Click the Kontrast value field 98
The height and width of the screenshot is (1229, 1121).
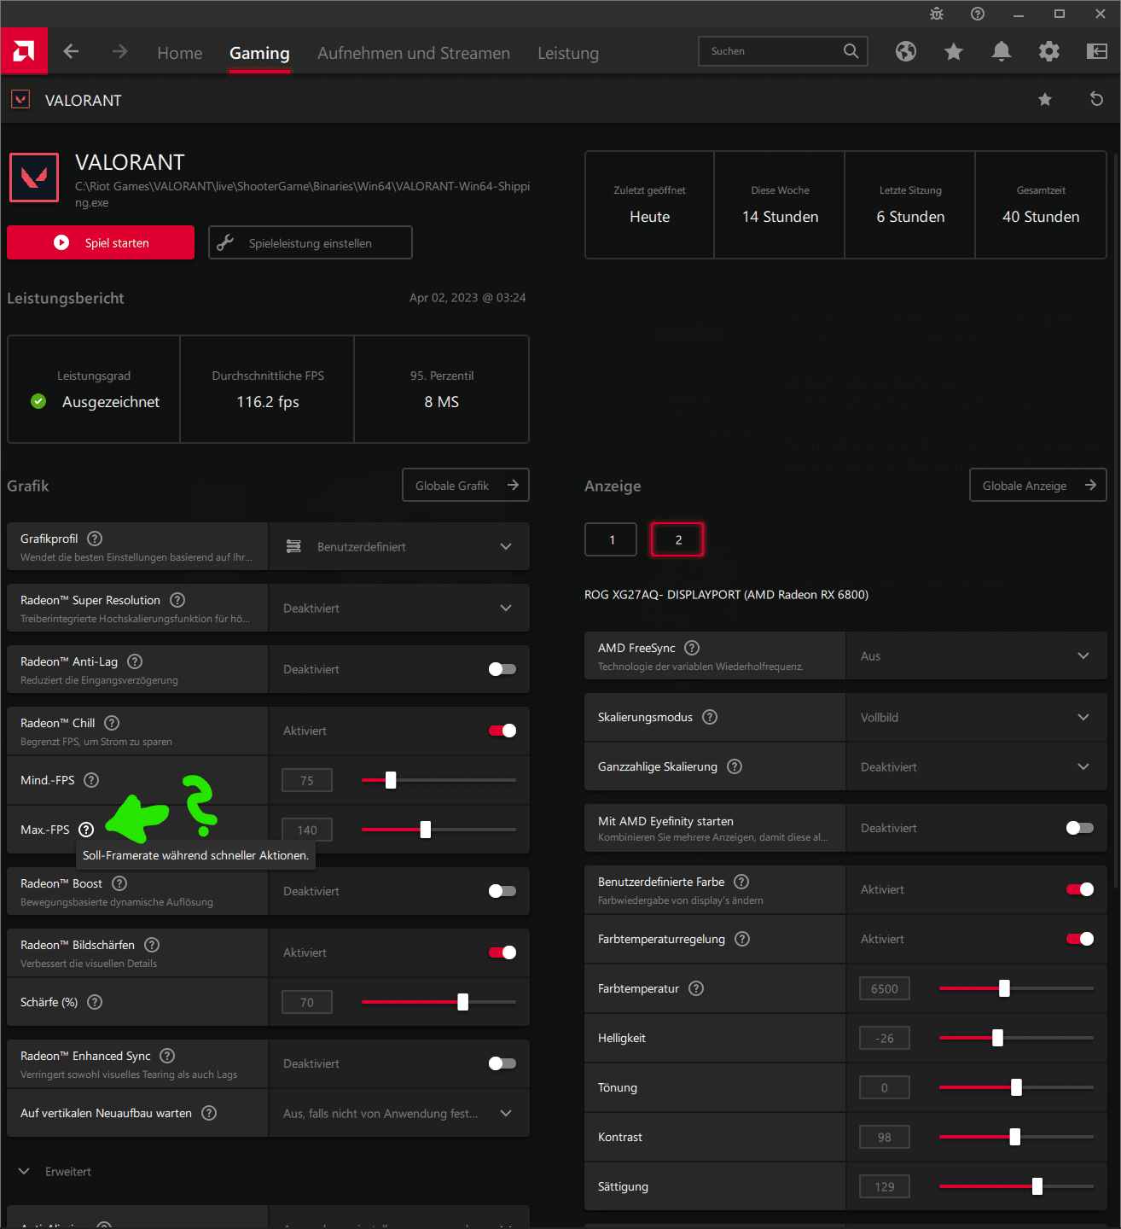[x=885, y=1137]
